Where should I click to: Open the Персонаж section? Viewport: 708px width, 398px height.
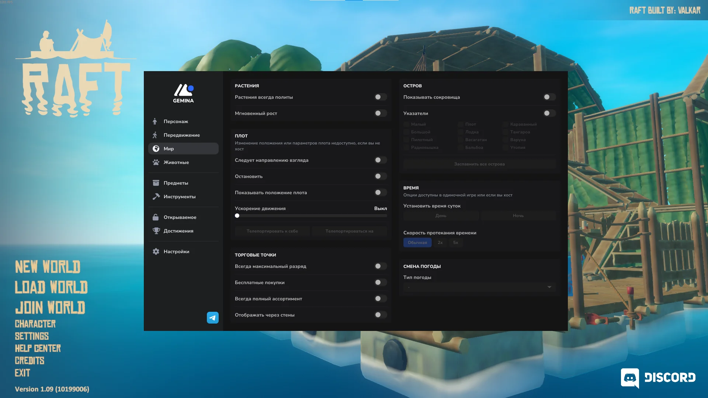pyautogui.click(x=183, y=121)
